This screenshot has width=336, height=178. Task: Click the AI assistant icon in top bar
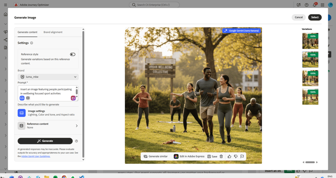pyautogui.click(x=299, y=5)
